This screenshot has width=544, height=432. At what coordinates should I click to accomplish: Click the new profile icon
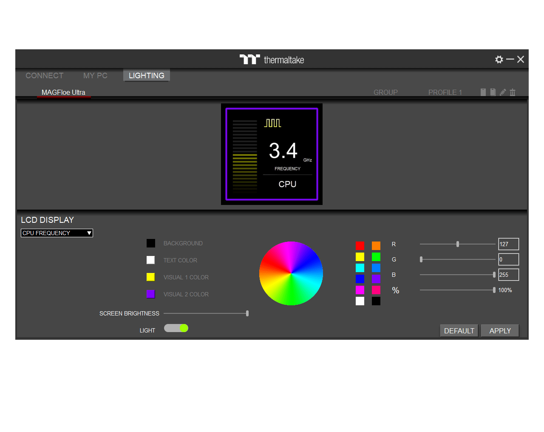[483, 92]
